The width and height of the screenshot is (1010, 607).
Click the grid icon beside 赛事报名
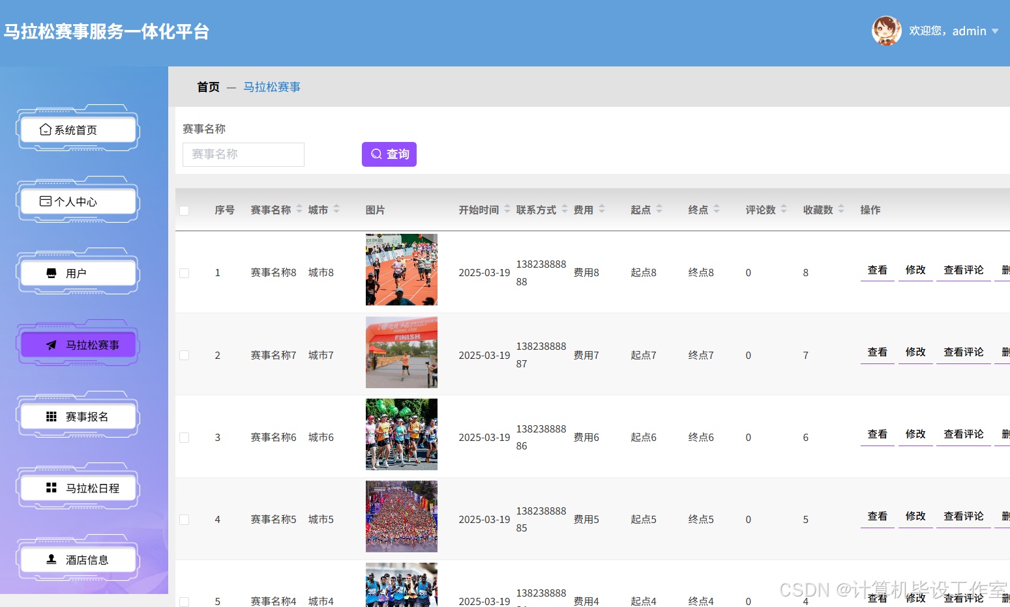tap(52, 416)
